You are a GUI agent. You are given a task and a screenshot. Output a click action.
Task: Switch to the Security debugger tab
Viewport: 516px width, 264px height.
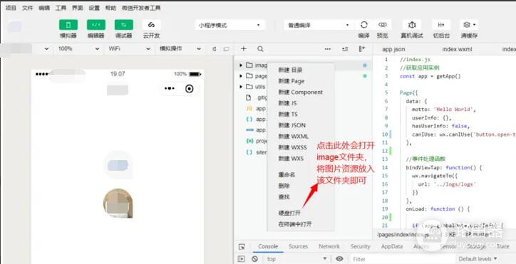361,247
